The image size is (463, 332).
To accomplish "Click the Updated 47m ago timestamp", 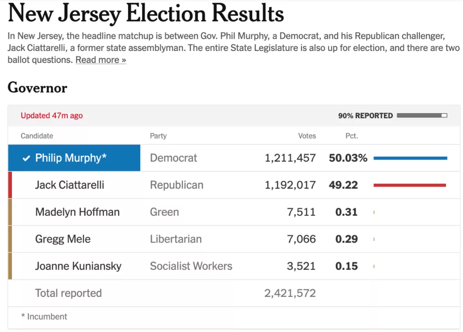I will tap(51, 116).
